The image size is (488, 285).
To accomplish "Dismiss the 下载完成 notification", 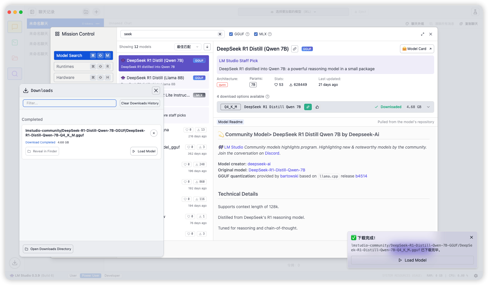I will pos(472,237).
